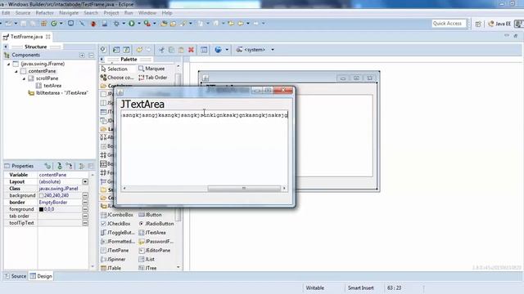Screen dimensions: 524x294
Task: Click collapse-all minus icon in Components header
Action: [x=91, y=56]
